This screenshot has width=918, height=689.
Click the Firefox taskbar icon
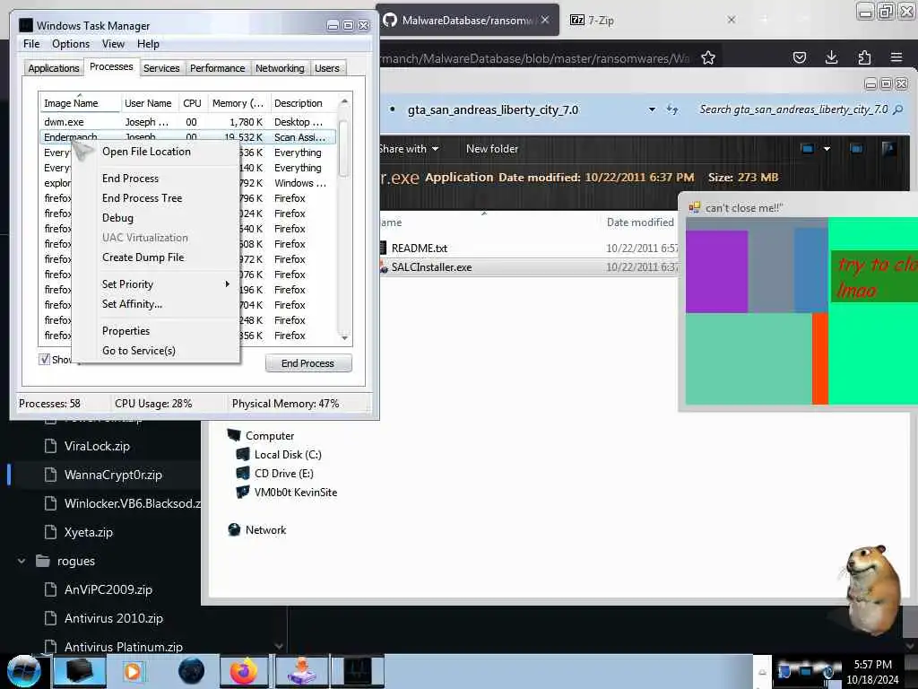coord(244,671)
